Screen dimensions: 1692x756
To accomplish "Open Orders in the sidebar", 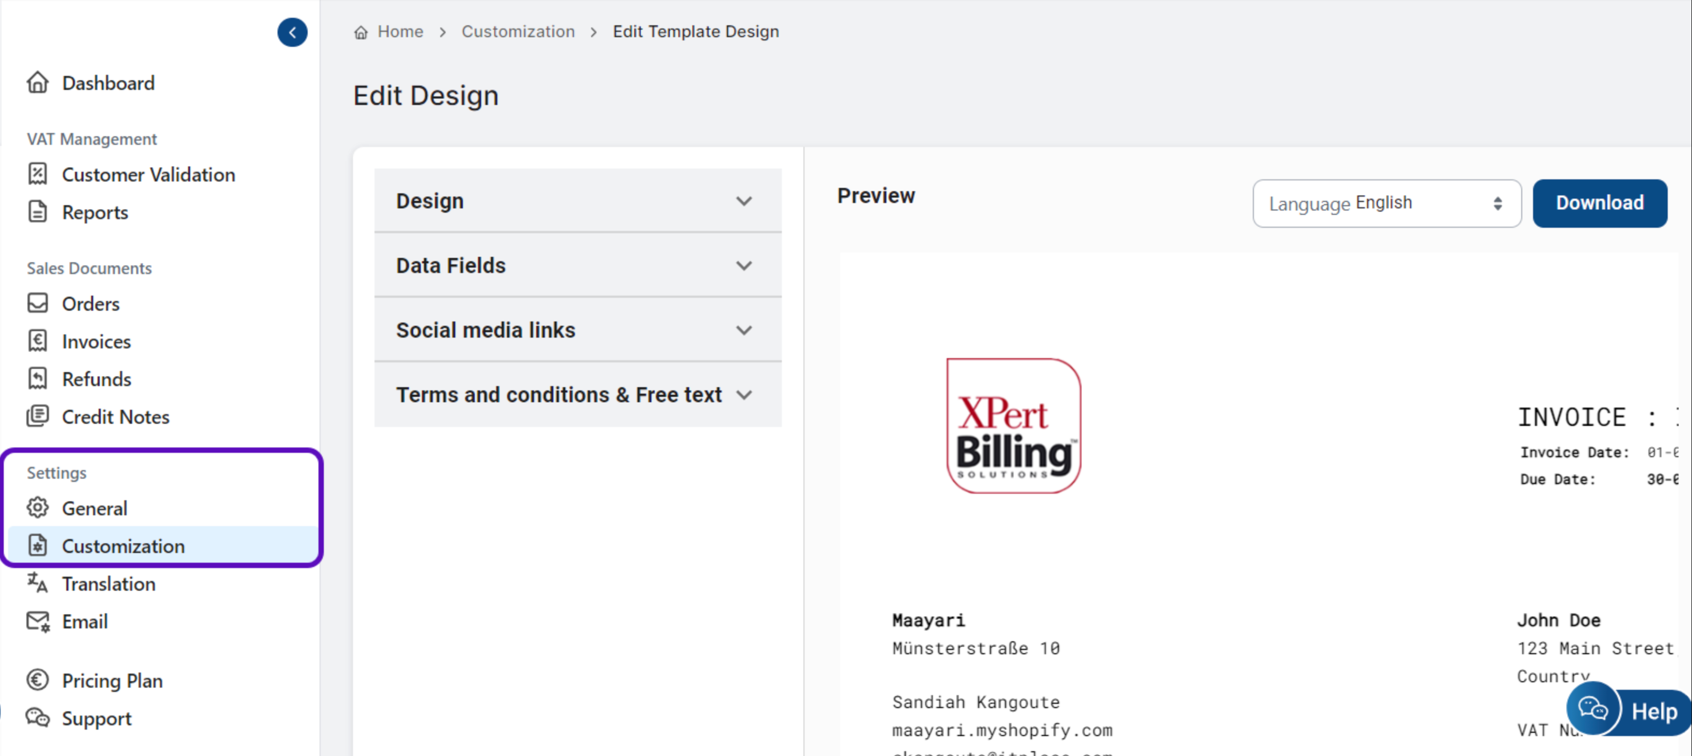I will pos(91,303).
